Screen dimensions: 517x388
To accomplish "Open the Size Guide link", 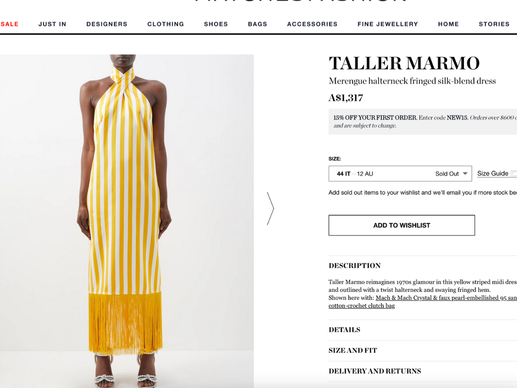I will [x=492, y=173].
